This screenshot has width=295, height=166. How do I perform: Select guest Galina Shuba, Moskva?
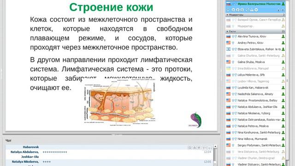click(x=255, y=62)
